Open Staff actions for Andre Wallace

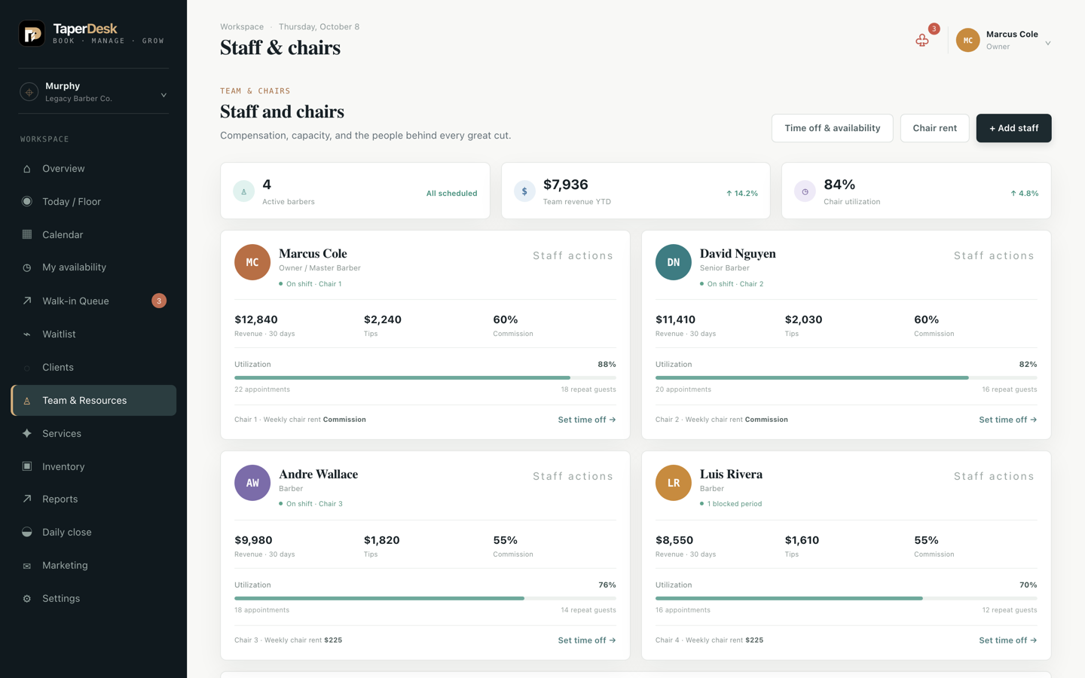573,476
